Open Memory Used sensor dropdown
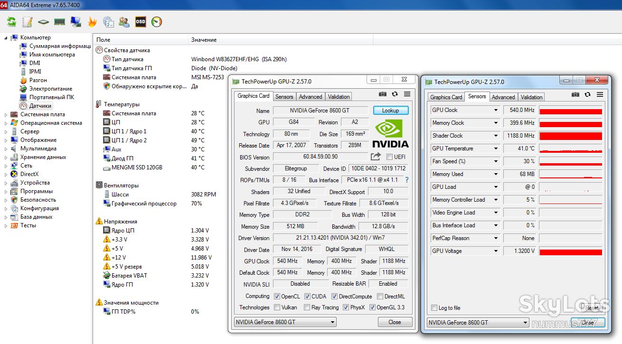The width and height of the screenshot is (622, 344). click(496, 174)
